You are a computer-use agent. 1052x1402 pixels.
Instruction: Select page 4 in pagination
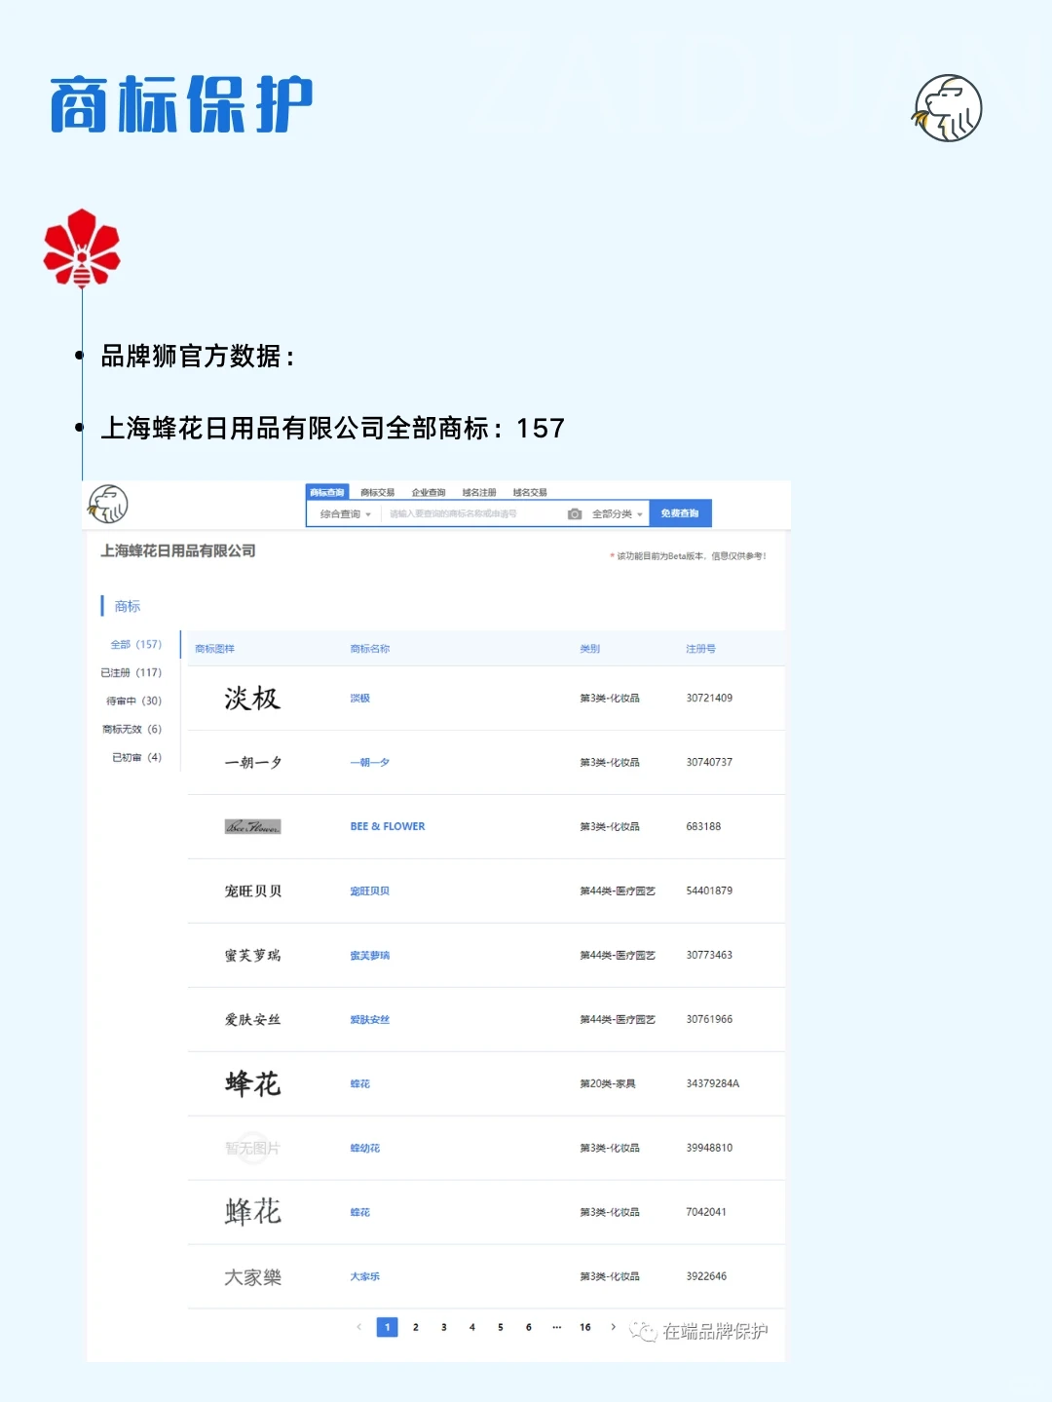[471, 1327]
